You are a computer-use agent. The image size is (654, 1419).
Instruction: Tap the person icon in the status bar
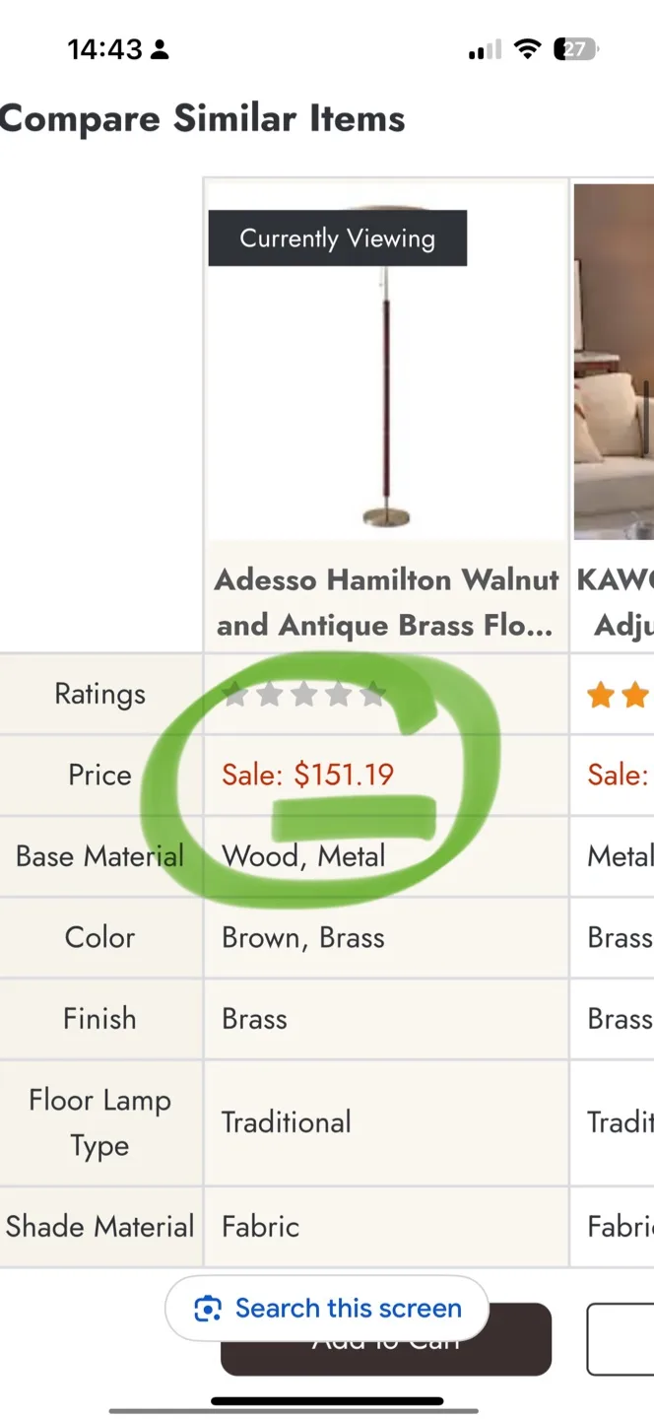pos(162,48)
